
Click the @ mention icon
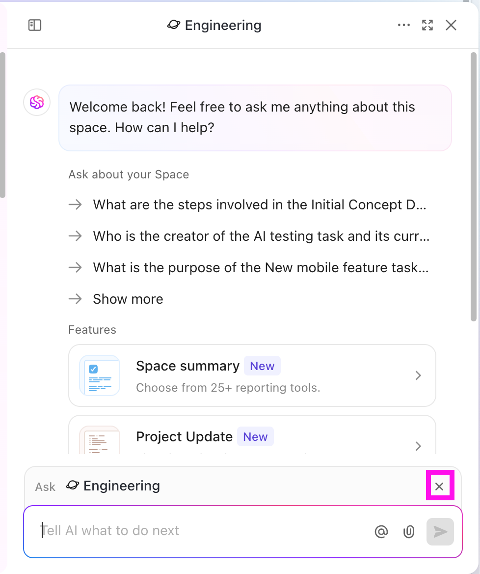[381, 532]
